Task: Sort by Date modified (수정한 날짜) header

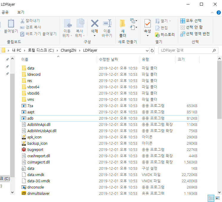Action: tap(108, 59)
